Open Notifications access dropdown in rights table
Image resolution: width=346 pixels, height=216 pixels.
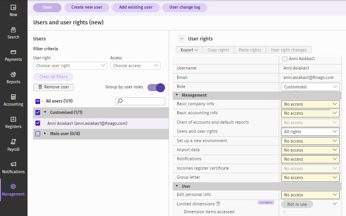pyautogui.click(x=310, y=159)
